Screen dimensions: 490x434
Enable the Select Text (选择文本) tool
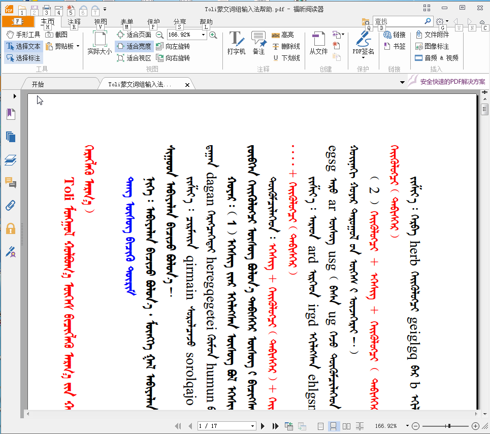coord(23,46)
